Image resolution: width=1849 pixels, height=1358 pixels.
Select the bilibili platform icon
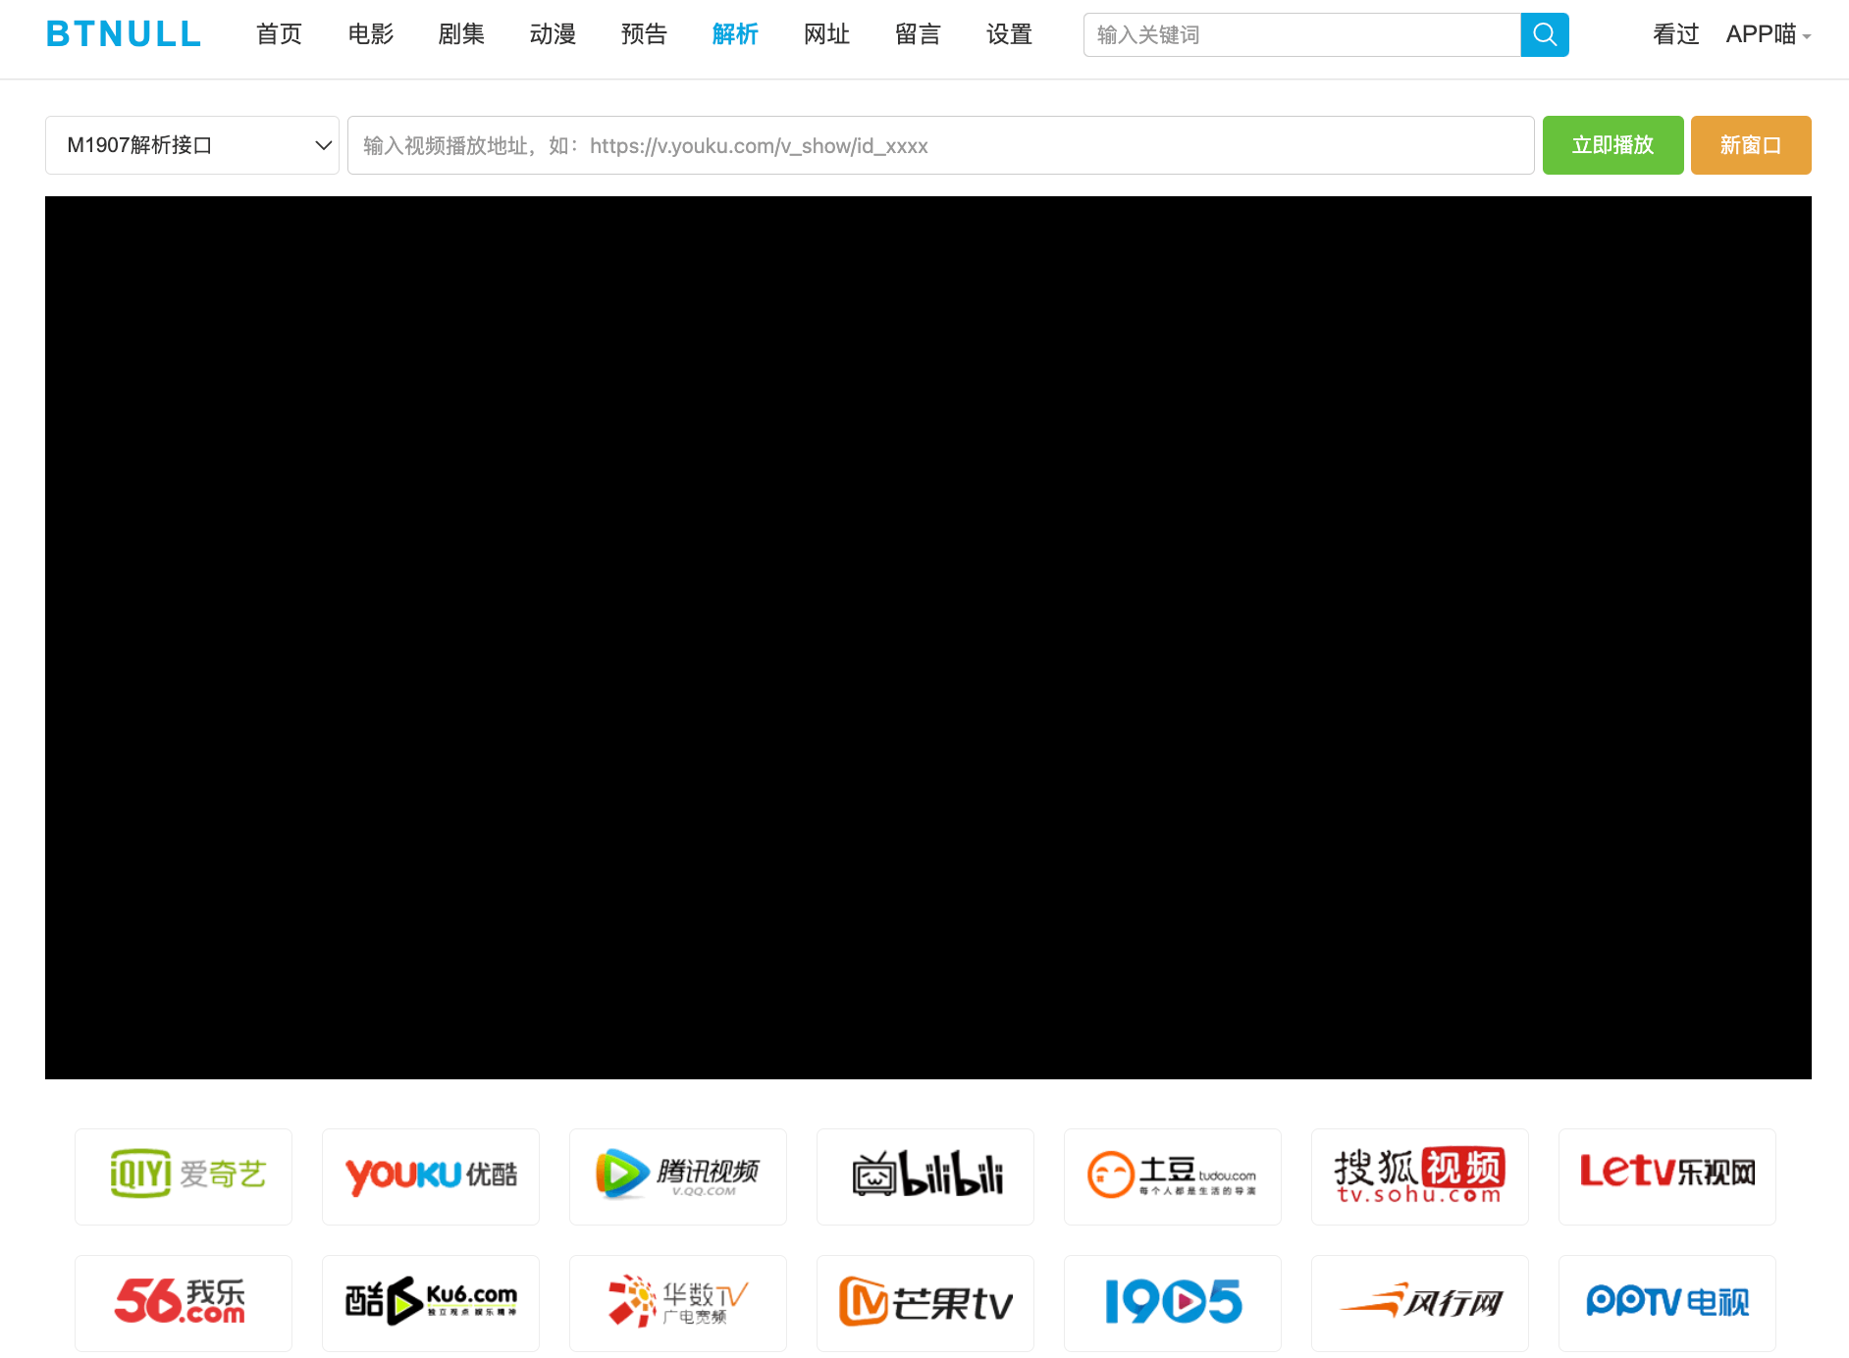[924, 1175]
